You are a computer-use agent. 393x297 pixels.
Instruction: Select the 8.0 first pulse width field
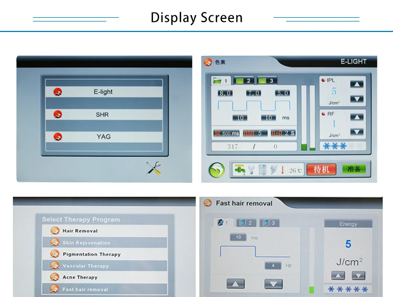coord(225,93)
